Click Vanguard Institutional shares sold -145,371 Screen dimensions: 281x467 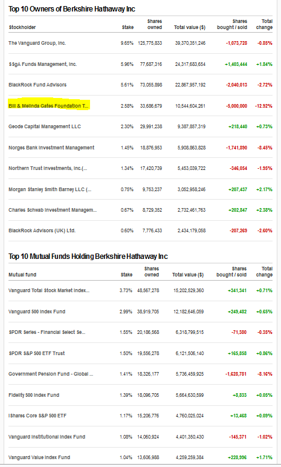coord(238,437)
